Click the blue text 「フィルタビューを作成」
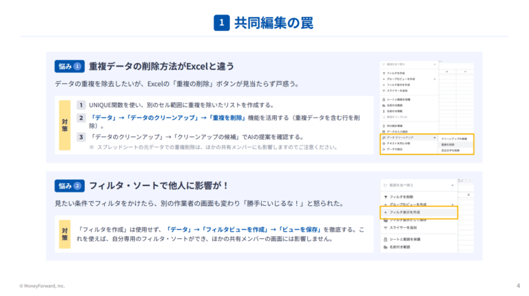 (234, 230)
